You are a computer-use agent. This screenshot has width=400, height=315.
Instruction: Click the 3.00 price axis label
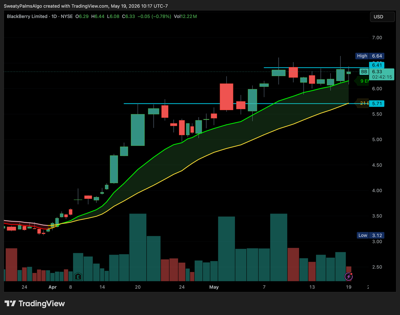pos(377,242)
